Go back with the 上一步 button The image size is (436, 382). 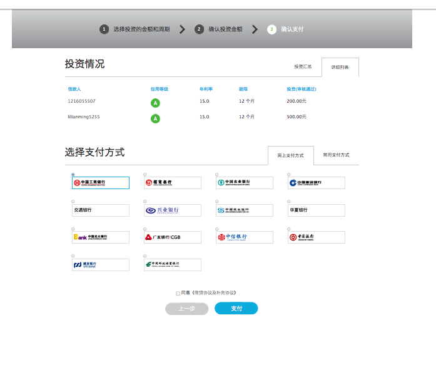(x=186, y=308)
